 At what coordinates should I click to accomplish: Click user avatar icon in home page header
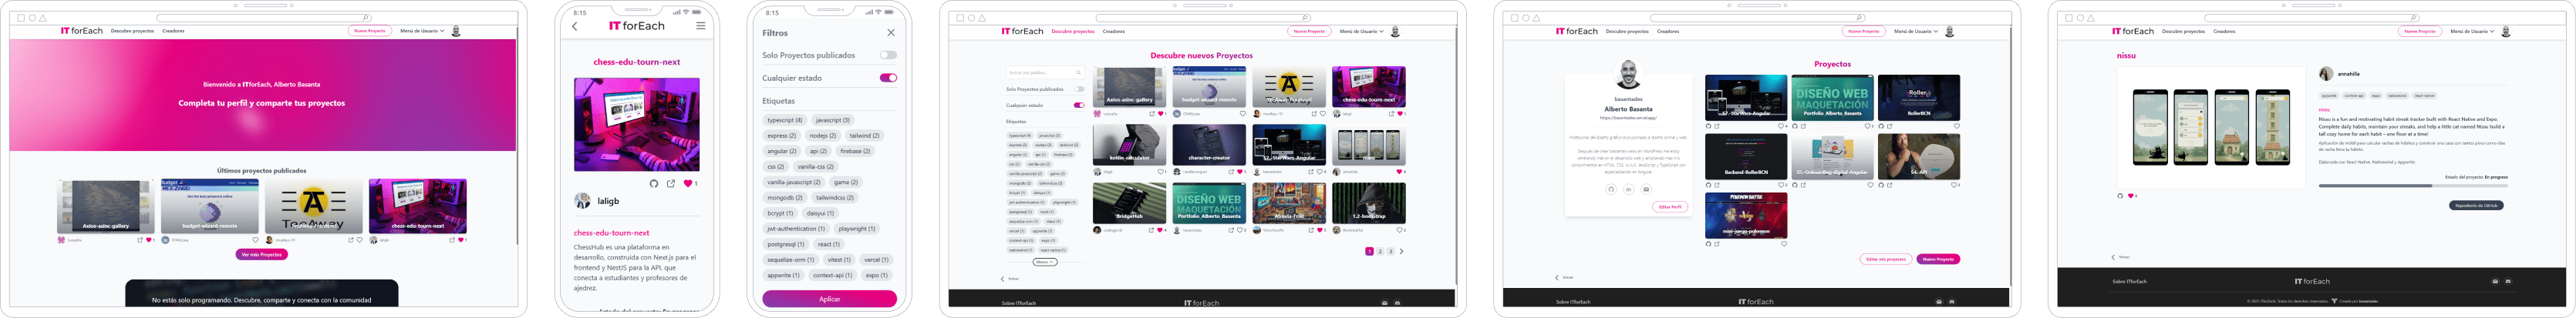click(456, 31)
